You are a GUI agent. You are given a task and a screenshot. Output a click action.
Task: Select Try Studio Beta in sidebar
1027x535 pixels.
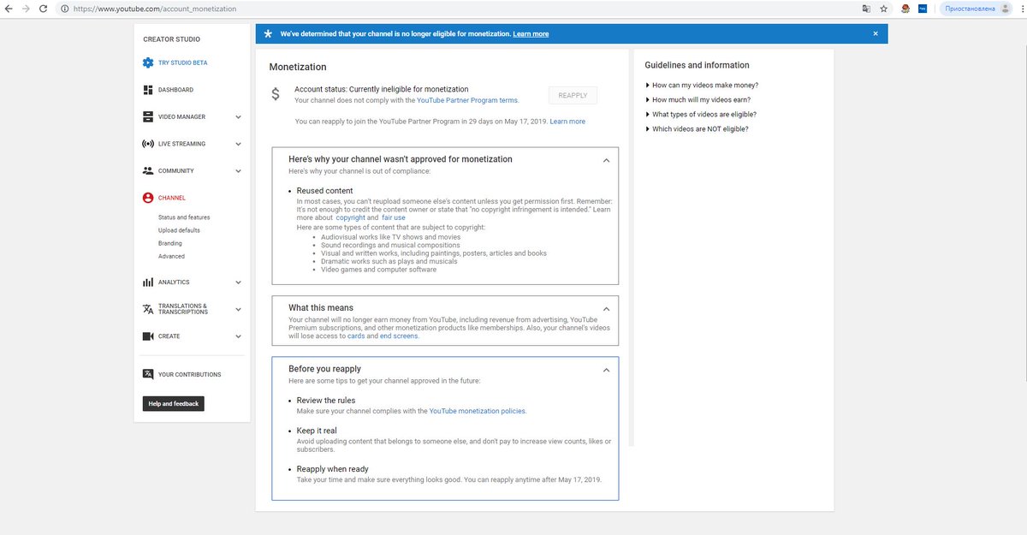coord(182,62)
